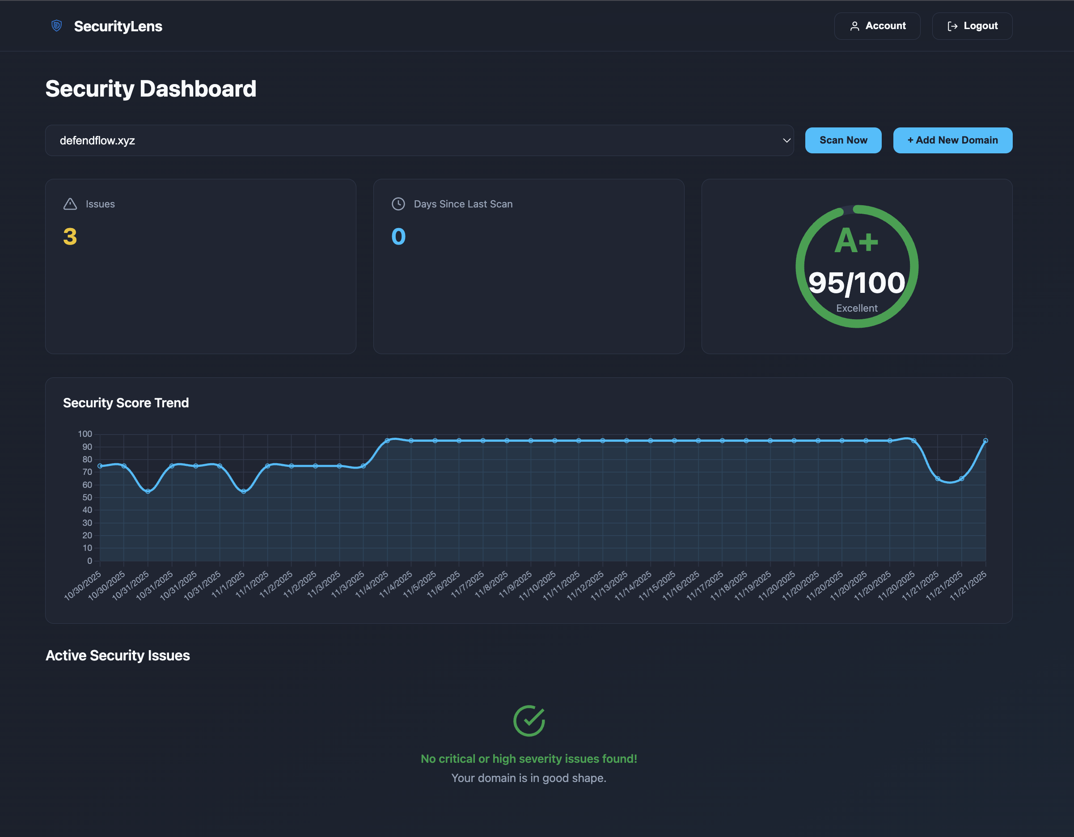Click the No critical or high severity issues message

529,759
